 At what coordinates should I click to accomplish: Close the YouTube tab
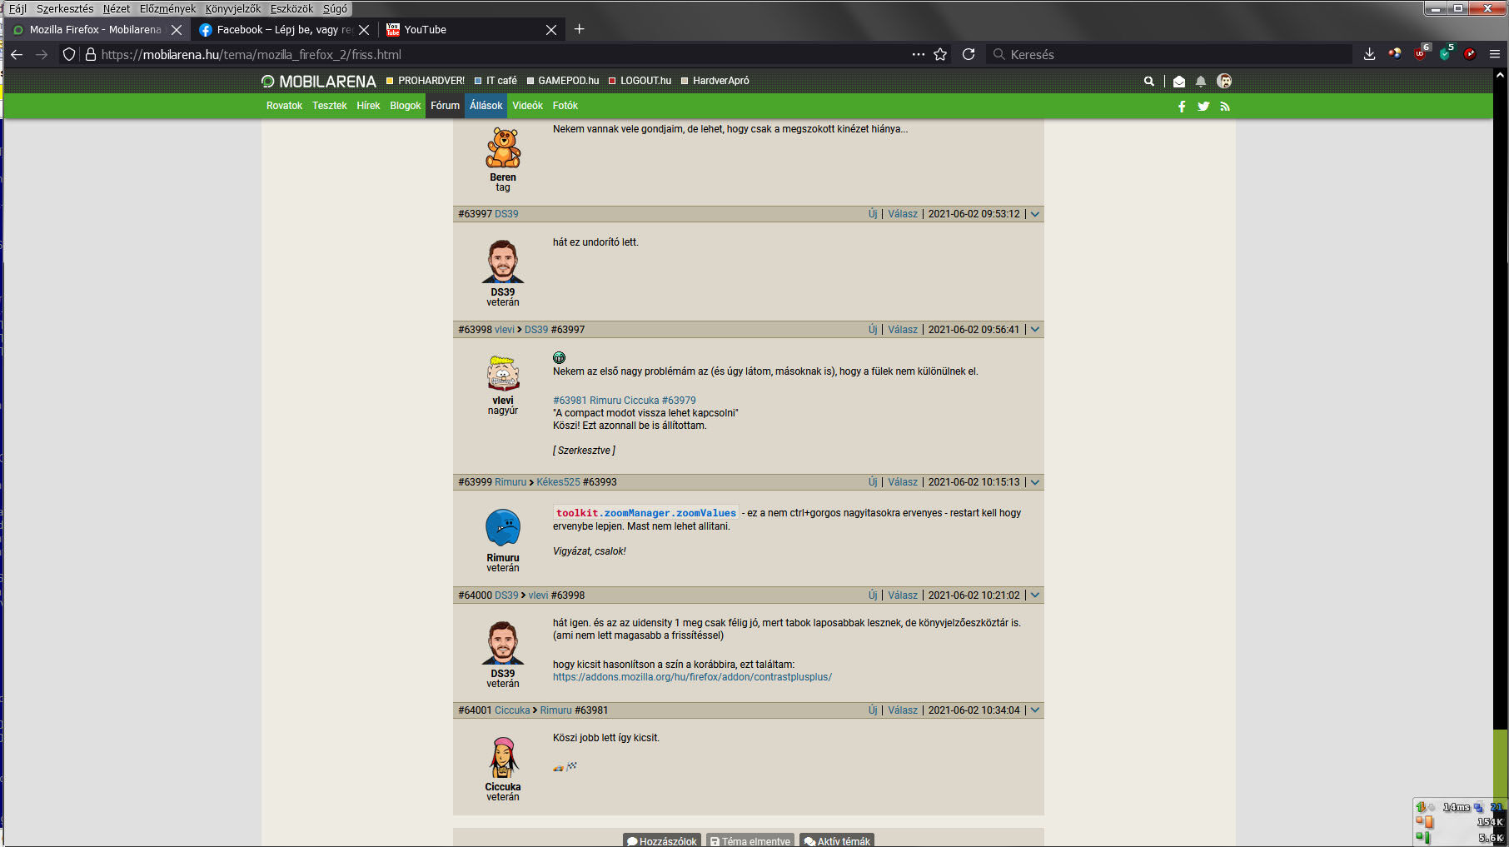coord(551,29)
